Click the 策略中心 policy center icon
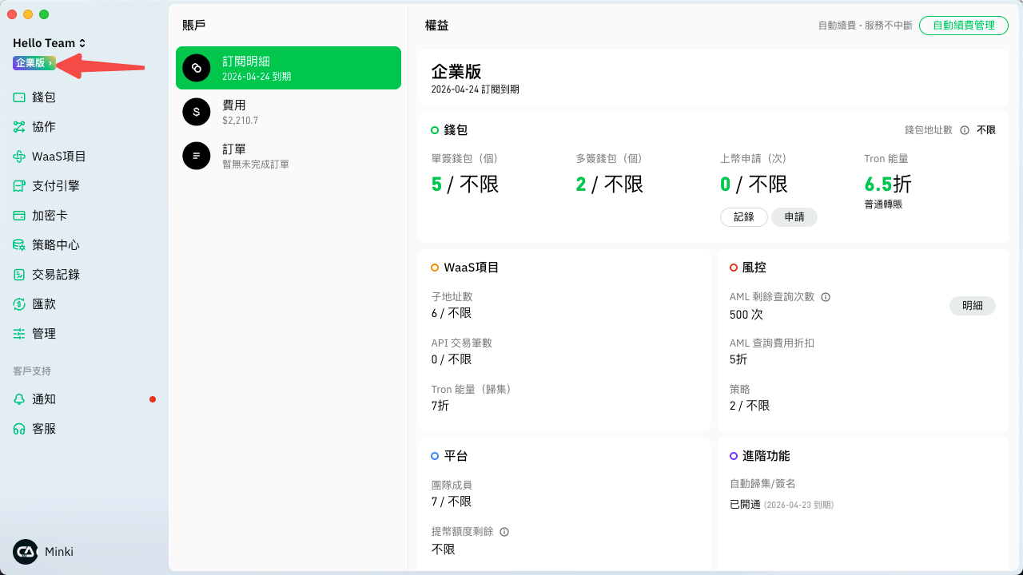1023x575 pixels. pyautogui.click(x=19, y=245)
